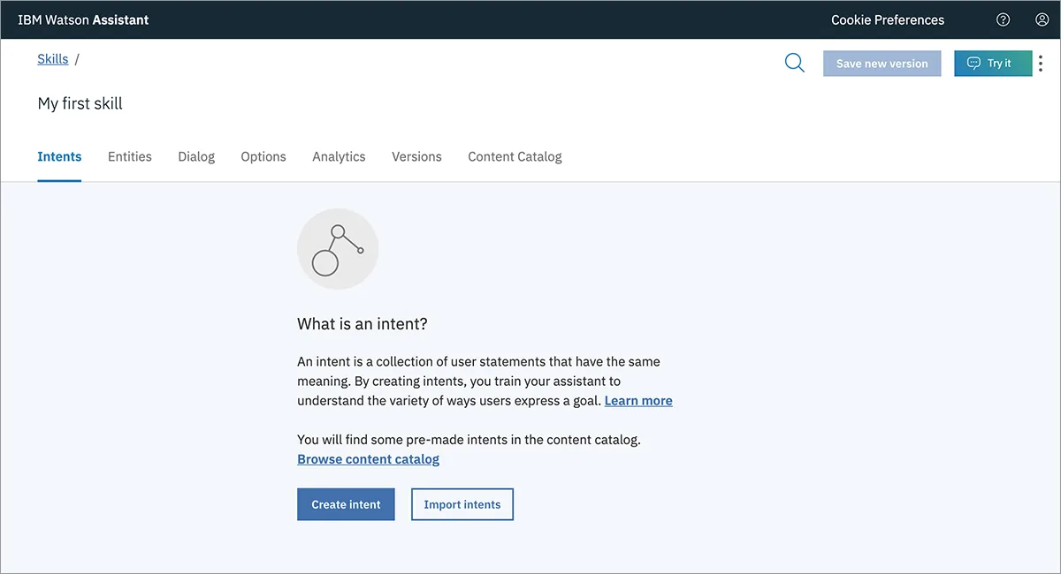Select the Intents tab
Screen dimensions: 1061x574
(x=59, y=156)
